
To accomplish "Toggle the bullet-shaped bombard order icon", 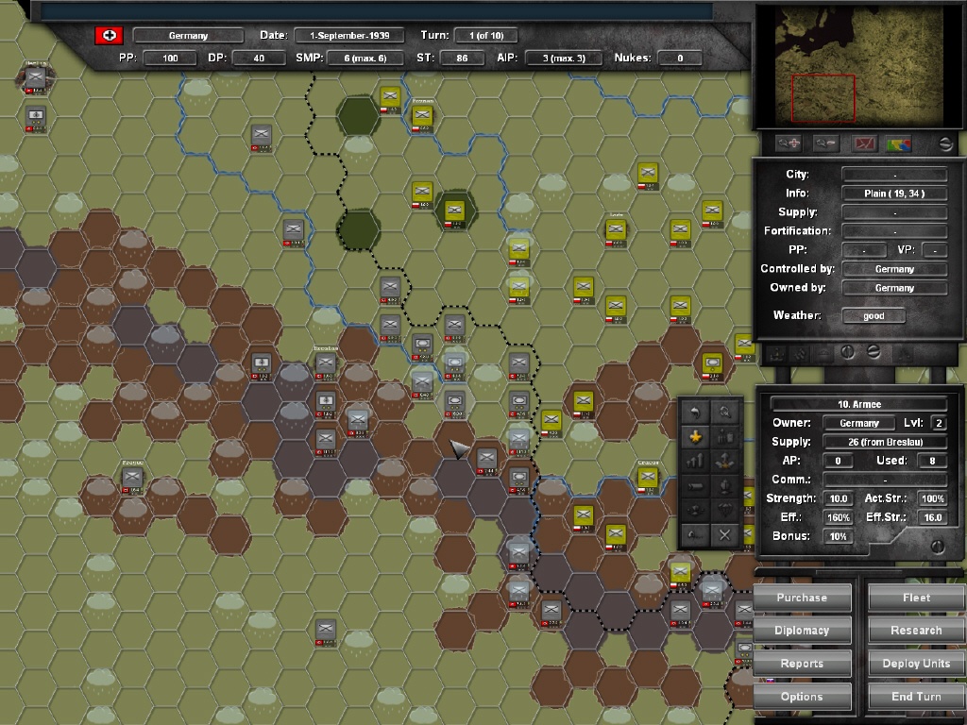I will click(696, 485).
